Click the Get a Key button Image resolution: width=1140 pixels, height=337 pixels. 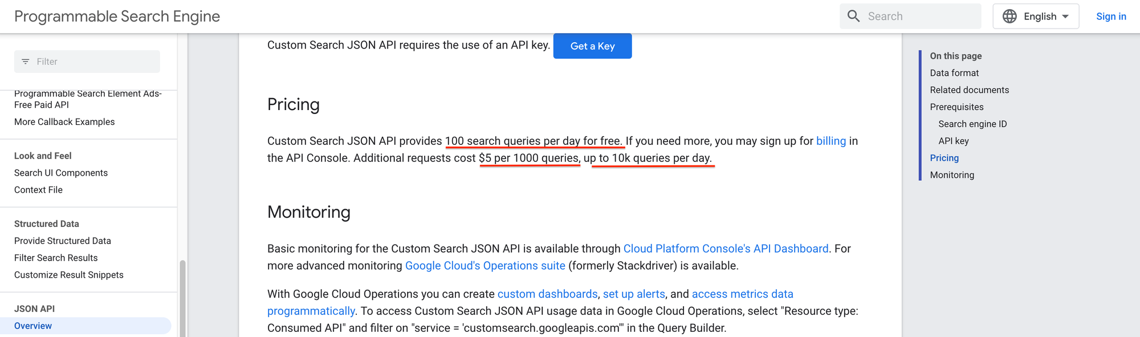[592, 46]
